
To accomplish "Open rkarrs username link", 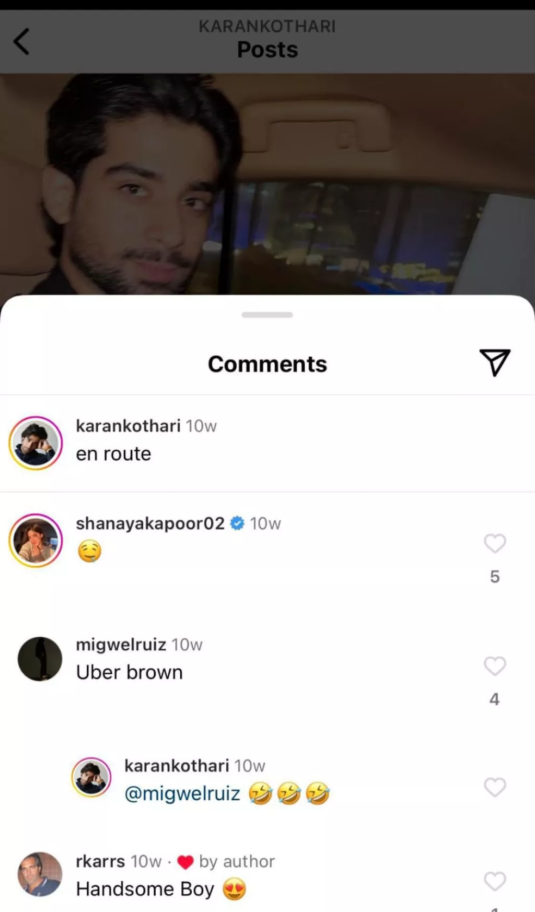I will (100, 861).
